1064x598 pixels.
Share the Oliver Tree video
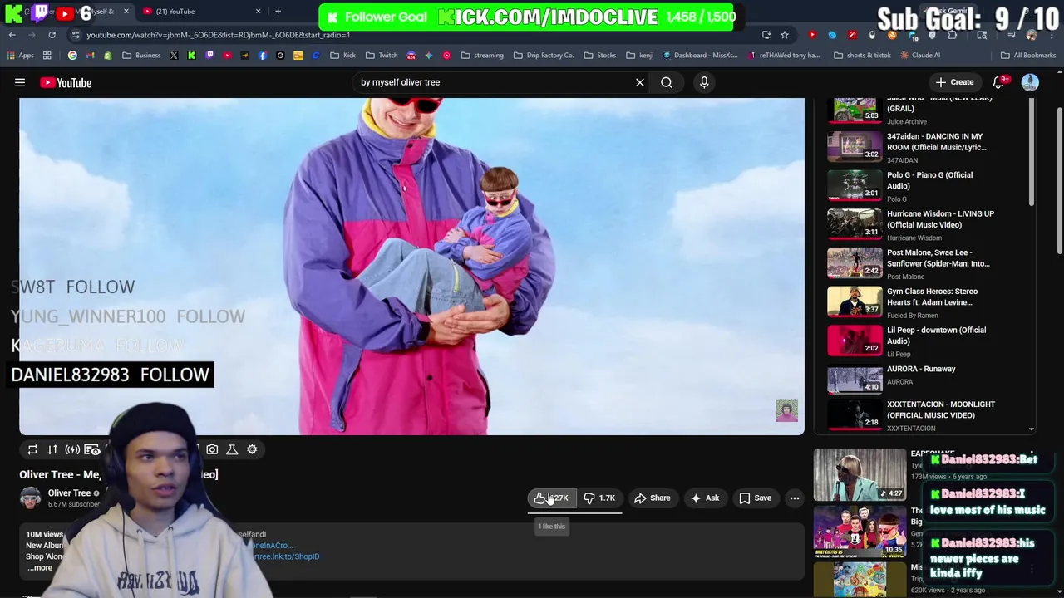(653, 498)
